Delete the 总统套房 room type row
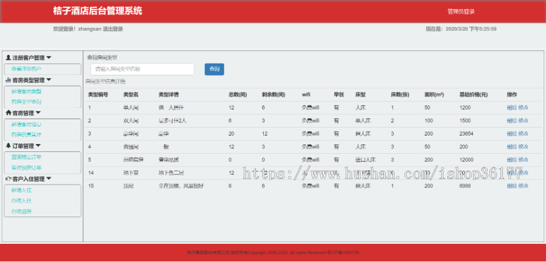The width and height of the screenshot is (546, 262). pyautogui.click(x=512, y=160)
